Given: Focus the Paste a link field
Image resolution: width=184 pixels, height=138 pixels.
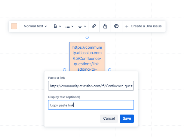Looking at the screenshot, I should click(91, 86).
